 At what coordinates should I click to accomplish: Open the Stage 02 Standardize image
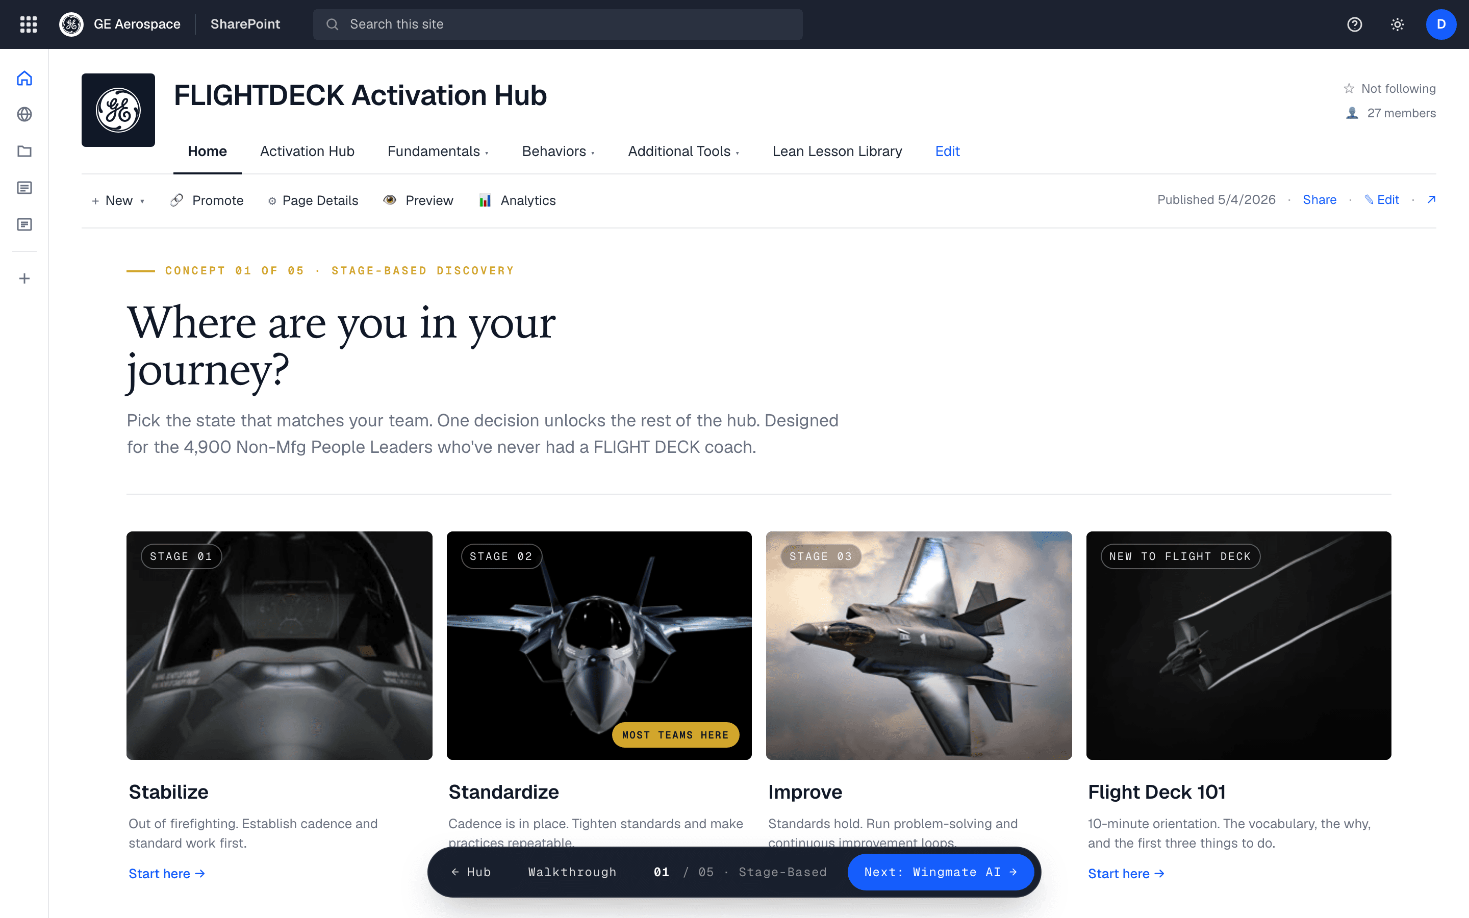(x=599, y=645)
